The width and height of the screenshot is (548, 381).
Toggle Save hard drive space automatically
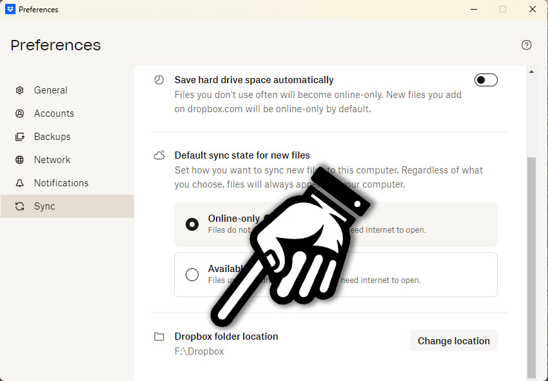[486, 80]
